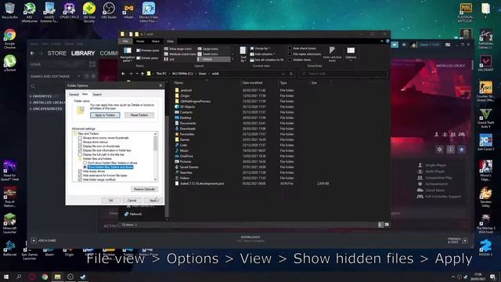This screenshot has width=501, height=282.
Task: Click Explorer Back arrow
Action: click(x=124, y=74)
